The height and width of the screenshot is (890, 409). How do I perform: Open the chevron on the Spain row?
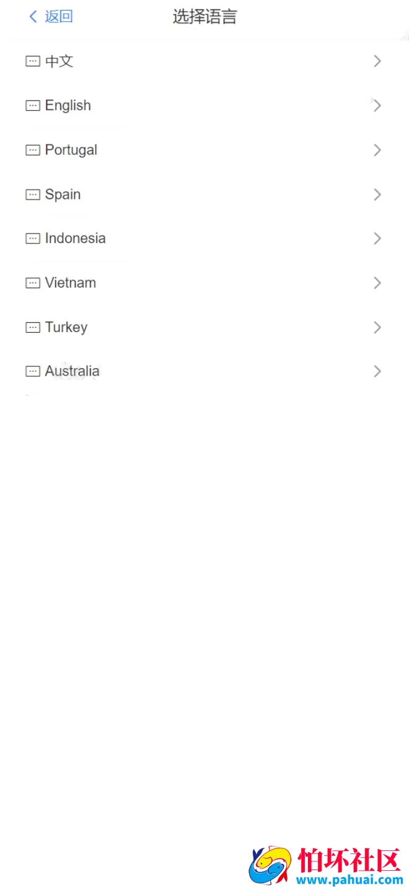coord(377,195)
